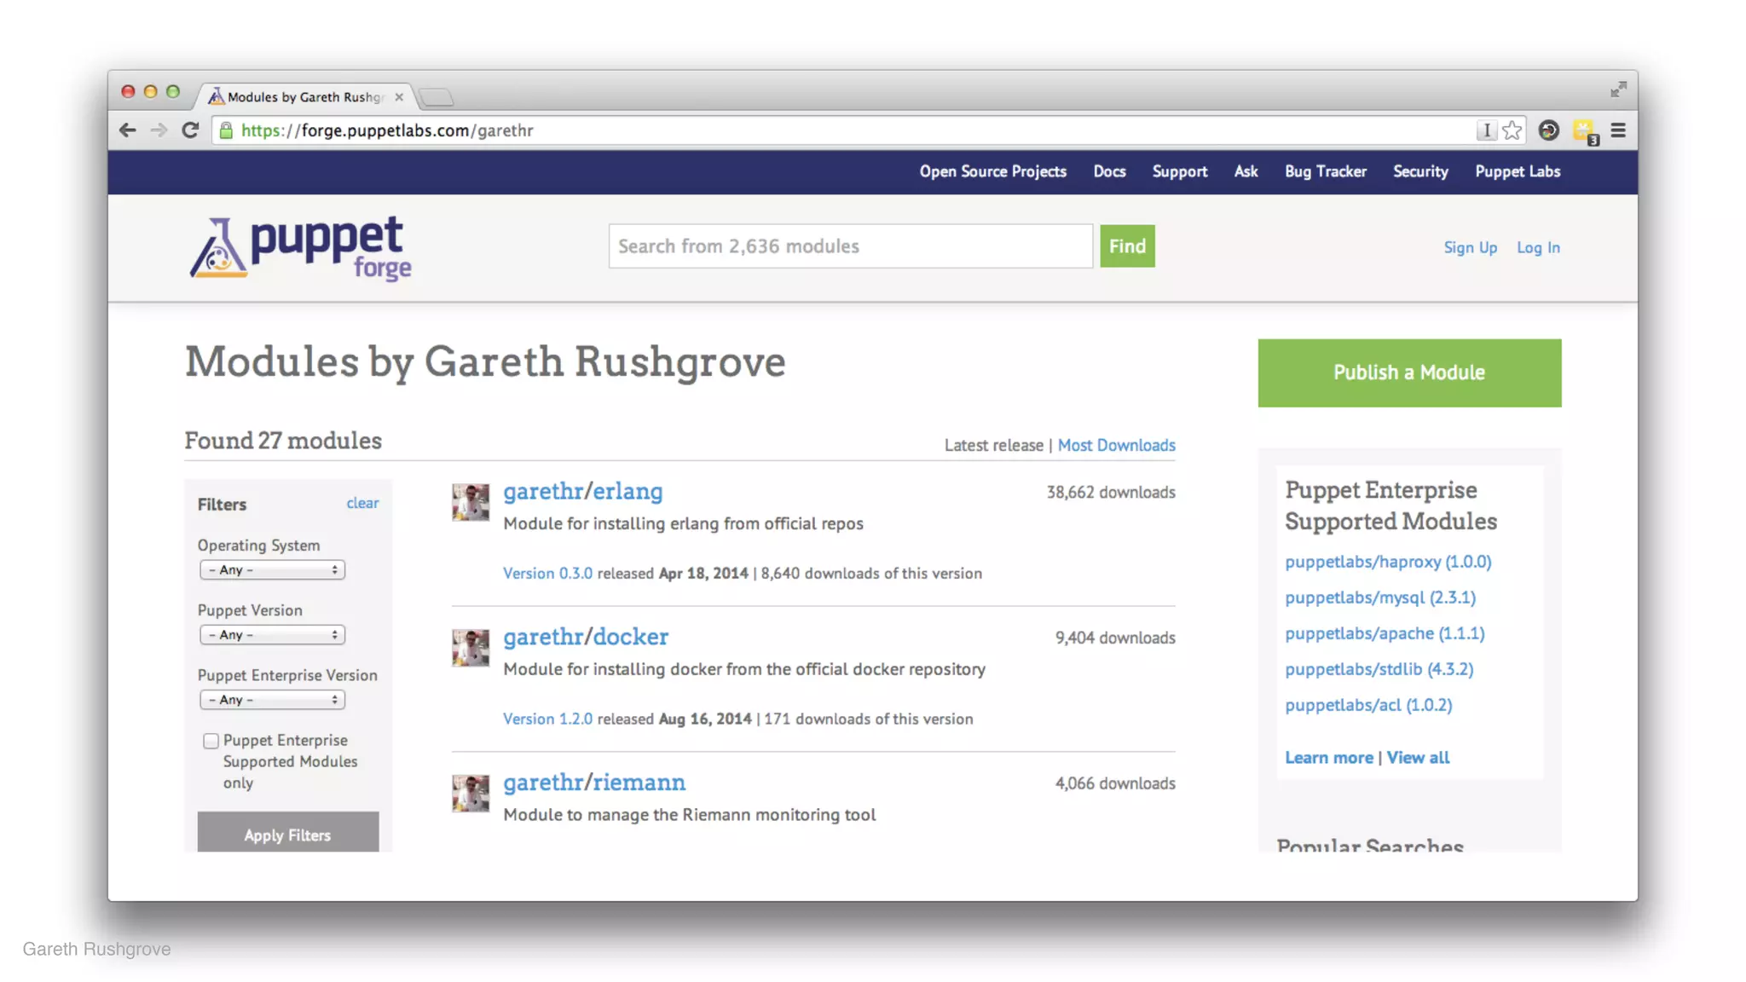Open puppetlabs/mysql (2.3.1) link
This screenshot has width=1746, height=982.
(x=1380, y=598)
